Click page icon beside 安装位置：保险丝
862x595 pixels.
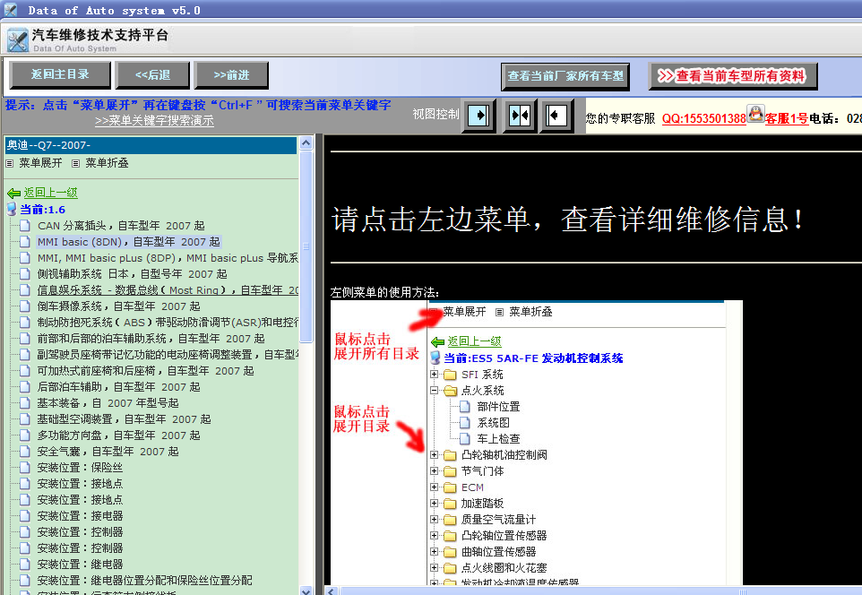(25, 468)
